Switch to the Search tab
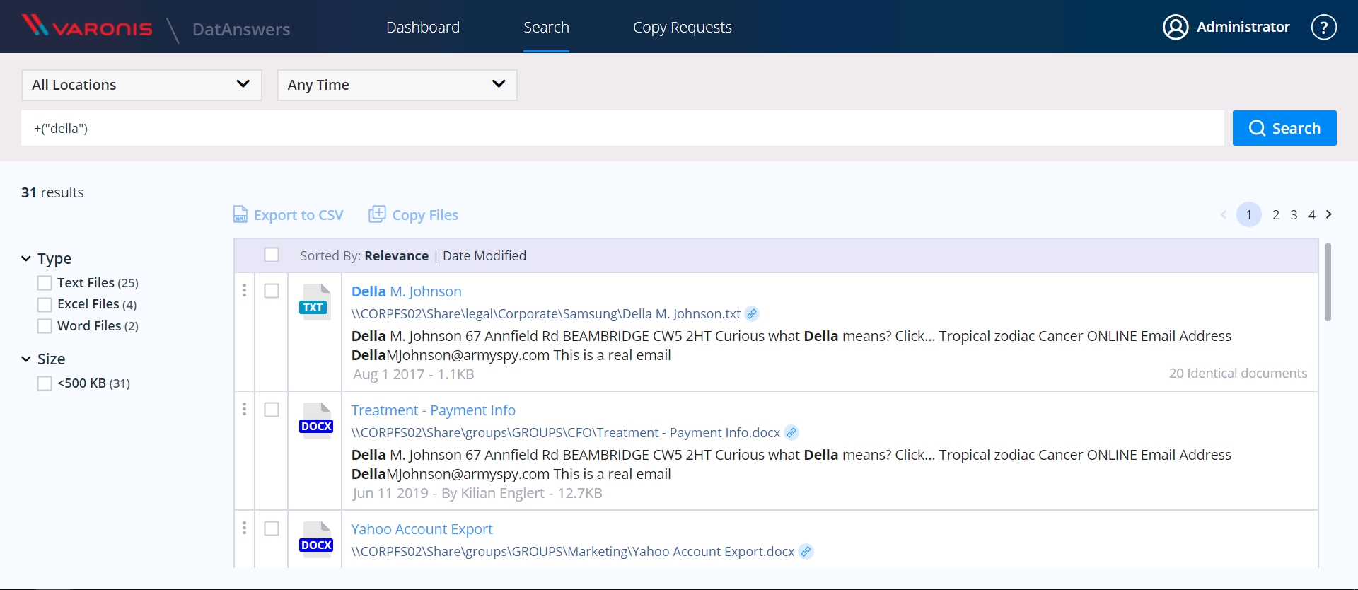 (546, 27)
